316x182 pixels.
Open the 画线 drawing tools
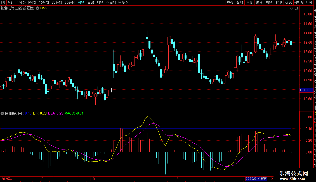269,3
